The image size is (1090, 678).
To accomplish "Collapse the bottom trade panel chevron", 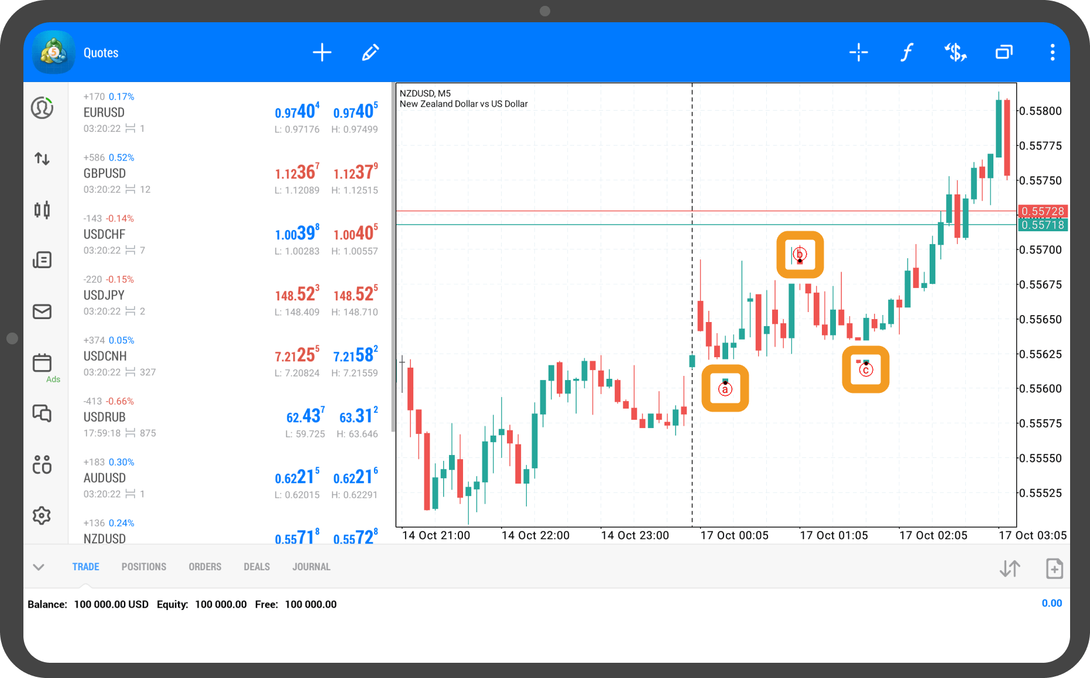I will coord(39,567).
